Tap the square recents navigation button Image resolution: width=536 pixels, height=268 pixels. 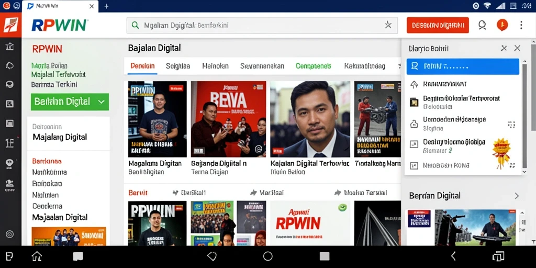coord(325,256)
